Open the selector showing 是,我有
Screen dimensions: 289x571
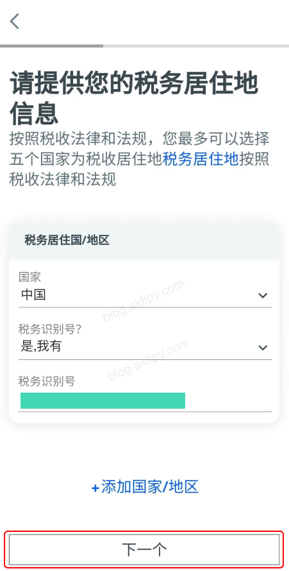pos(145,347)
